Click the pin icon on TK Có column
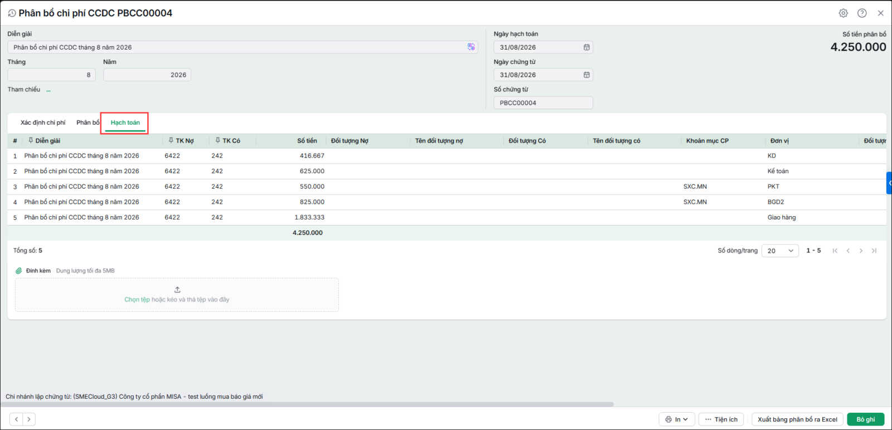 tap(218, 140)
